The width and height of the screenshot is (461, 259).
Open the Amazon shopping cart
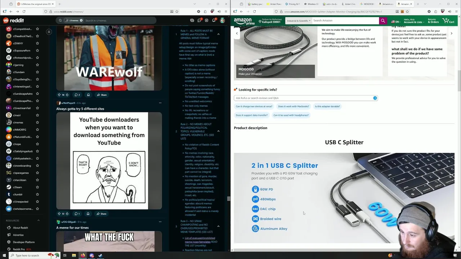tap(448, 21)
